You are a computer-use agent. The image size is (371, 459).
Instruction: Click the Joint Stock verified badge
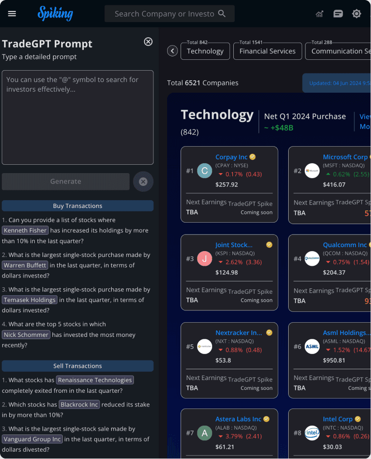(269, 245)
